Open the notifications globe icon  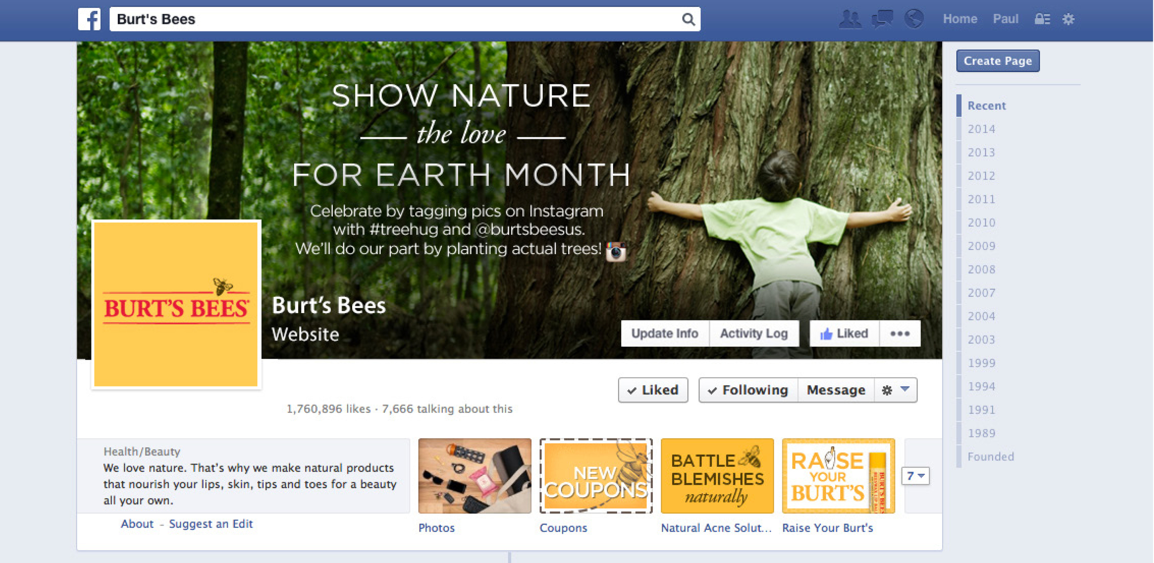(914, 19)
